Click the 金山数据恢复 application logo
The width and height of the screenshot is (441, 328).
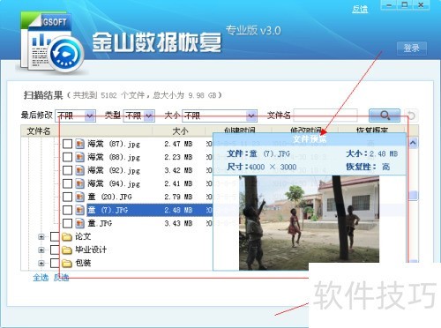point(51,42)
